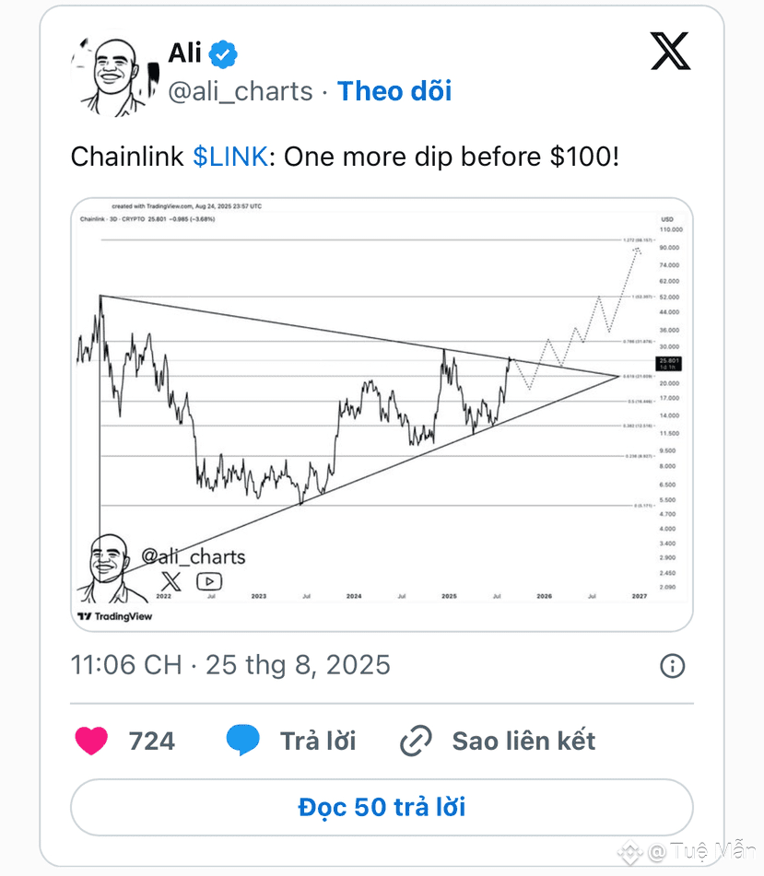
Task: Click the Đọc 50 trả lời button
Action: [x=382, y=807]
